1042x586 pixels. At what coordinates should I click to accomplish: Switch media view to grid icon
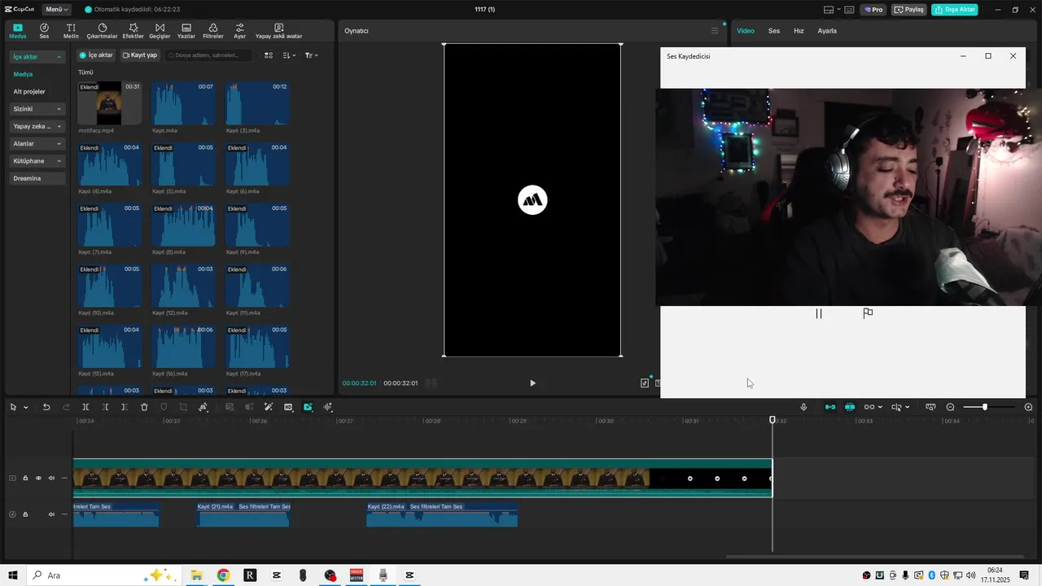(269, 55)
